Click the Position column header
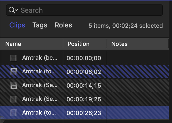Screen dimensions: 172x123 (x=78, y=44)
